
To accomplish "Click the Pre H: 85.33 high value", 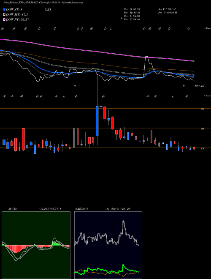I will pyautogui.click(x=132, y=13).
